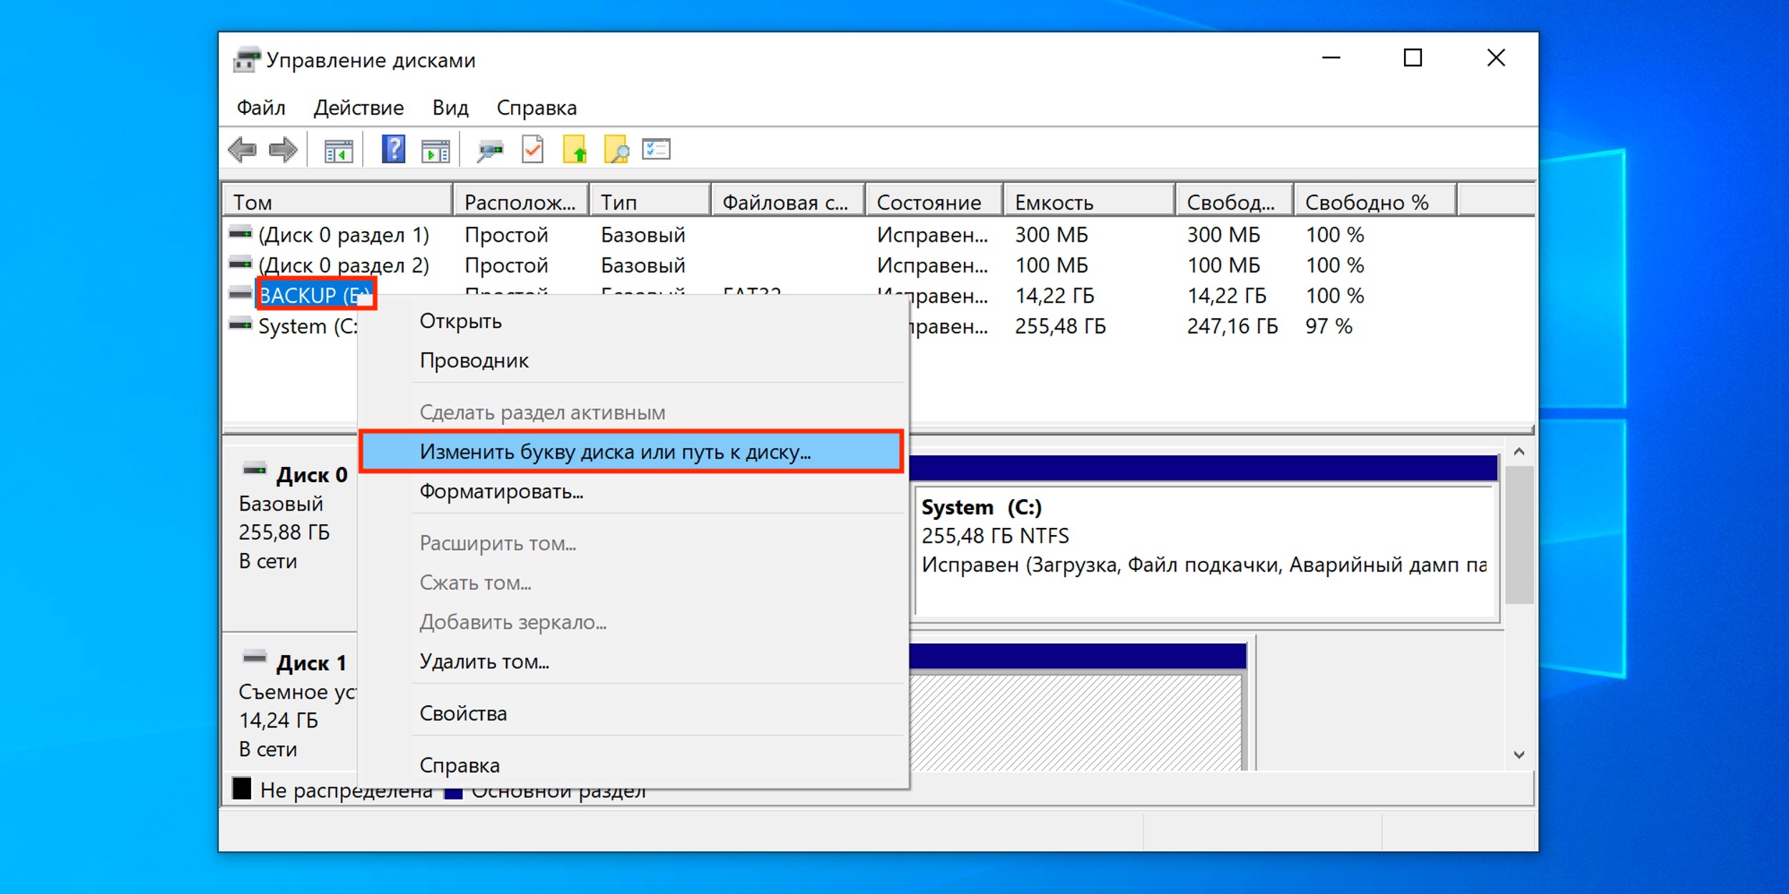Close the Управление дисками window
Screen dimensions: 1789x894
(1496, 58)
